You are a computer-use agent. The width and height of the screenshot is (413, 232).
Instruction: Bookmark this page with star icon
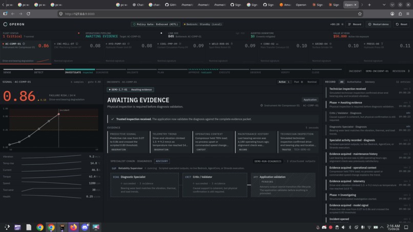click(x=360, y=14)
